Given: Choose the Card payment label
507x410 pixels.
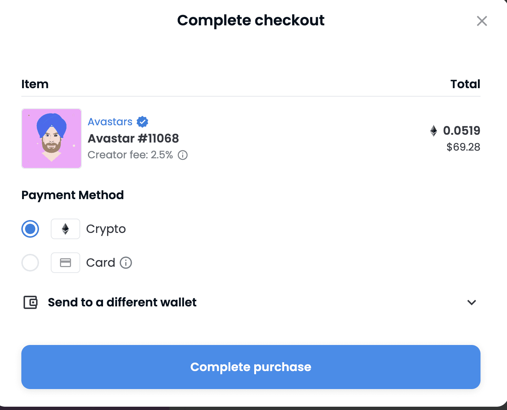Looking at the screenshot, I should [x=100, y=263].
